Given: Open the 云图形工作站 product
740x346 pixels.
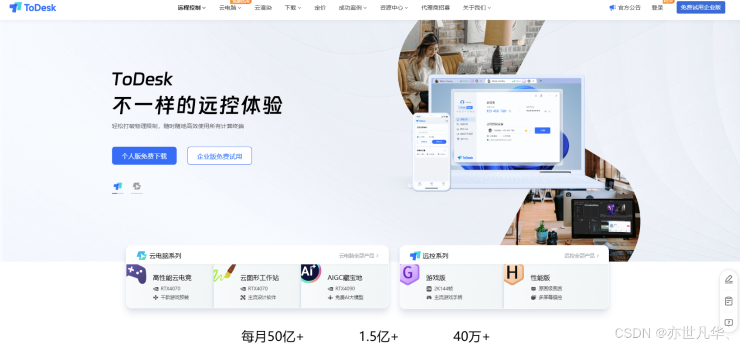Looking at the screenshot, I should tap(259, 278).
